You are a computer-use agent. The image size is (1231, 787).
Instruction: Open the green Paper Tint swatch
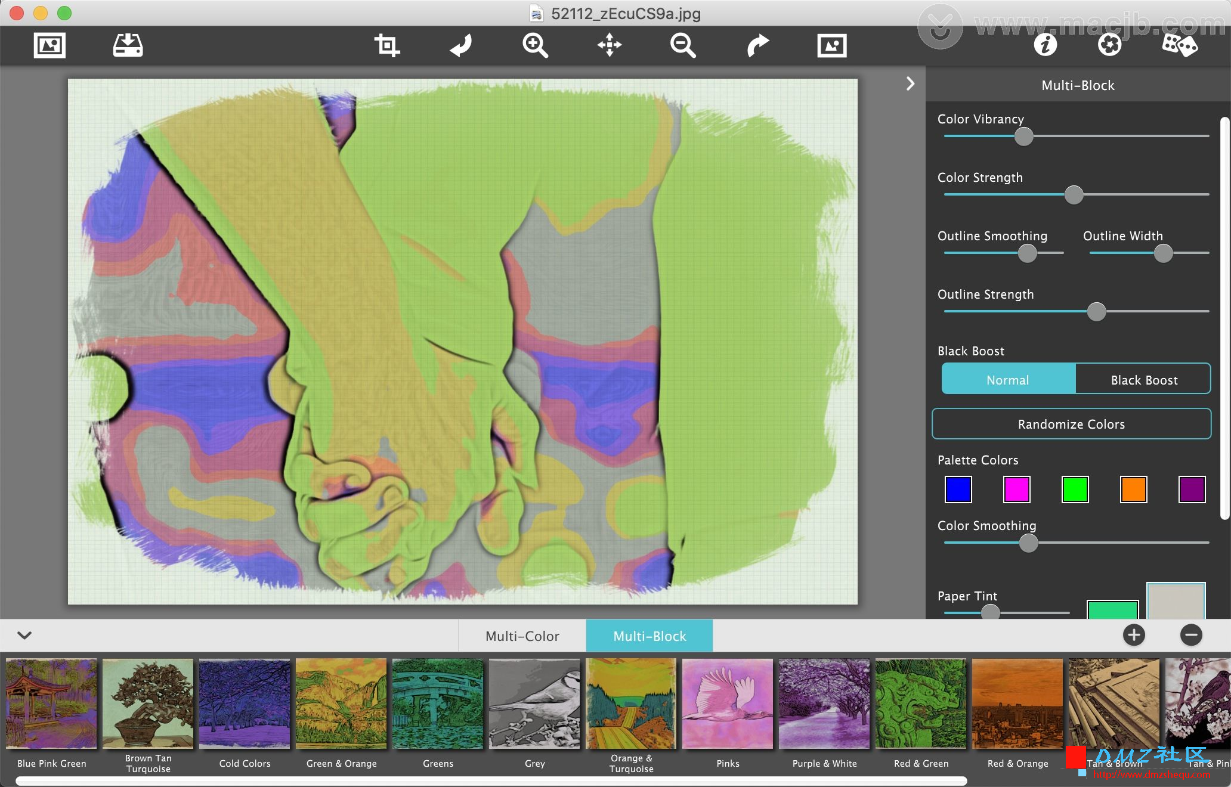click(1112, 609)
